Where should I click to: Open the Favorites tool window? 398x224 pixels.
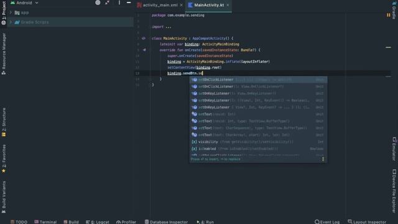(x=4, y=159)
